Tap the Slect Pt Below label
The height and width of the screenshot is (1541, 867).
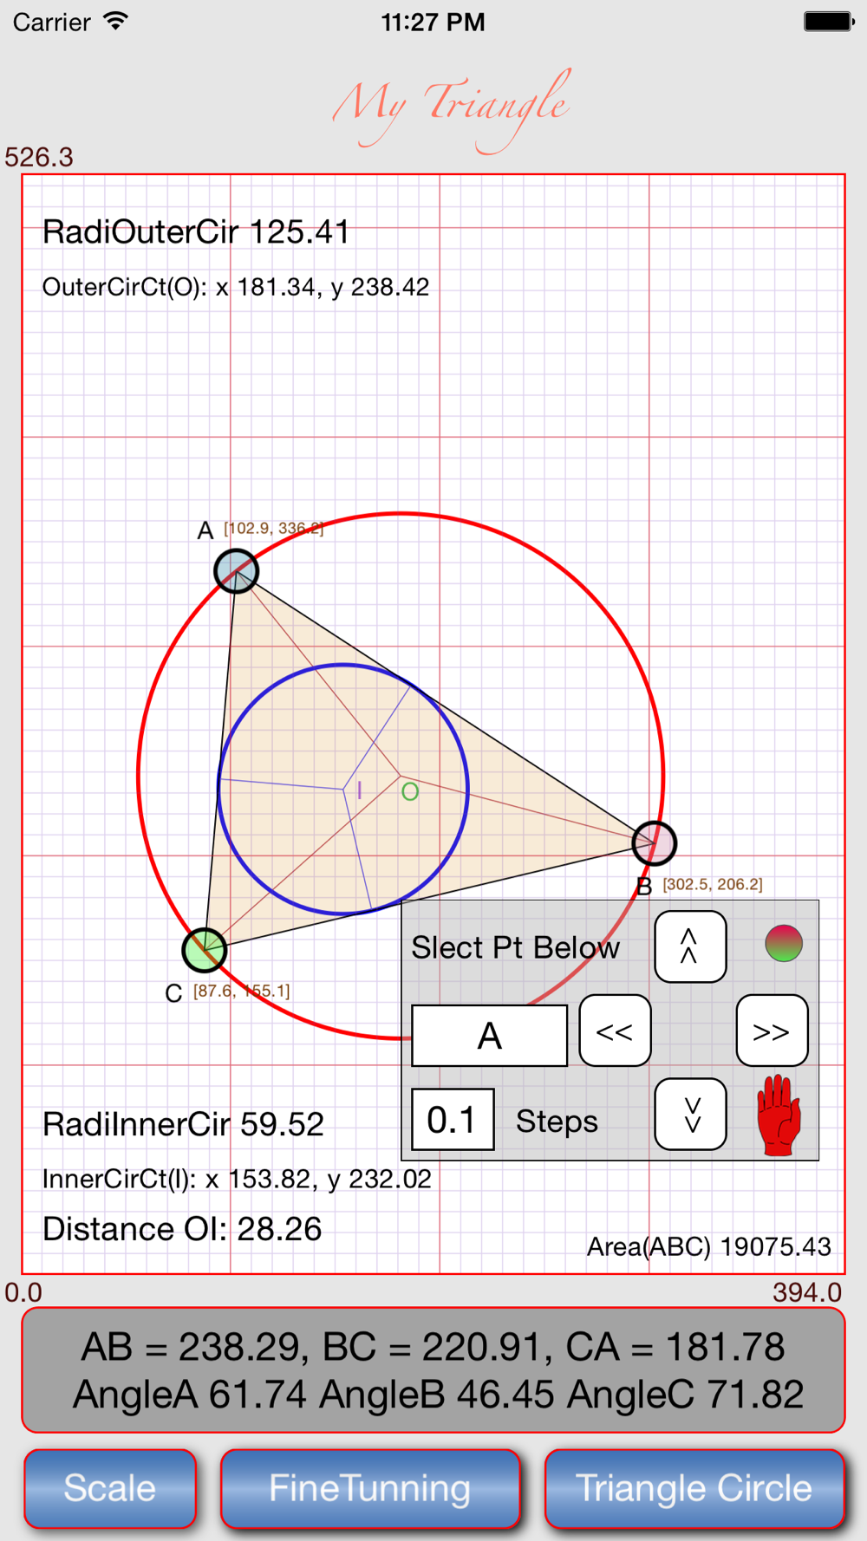tap(515, 947)
